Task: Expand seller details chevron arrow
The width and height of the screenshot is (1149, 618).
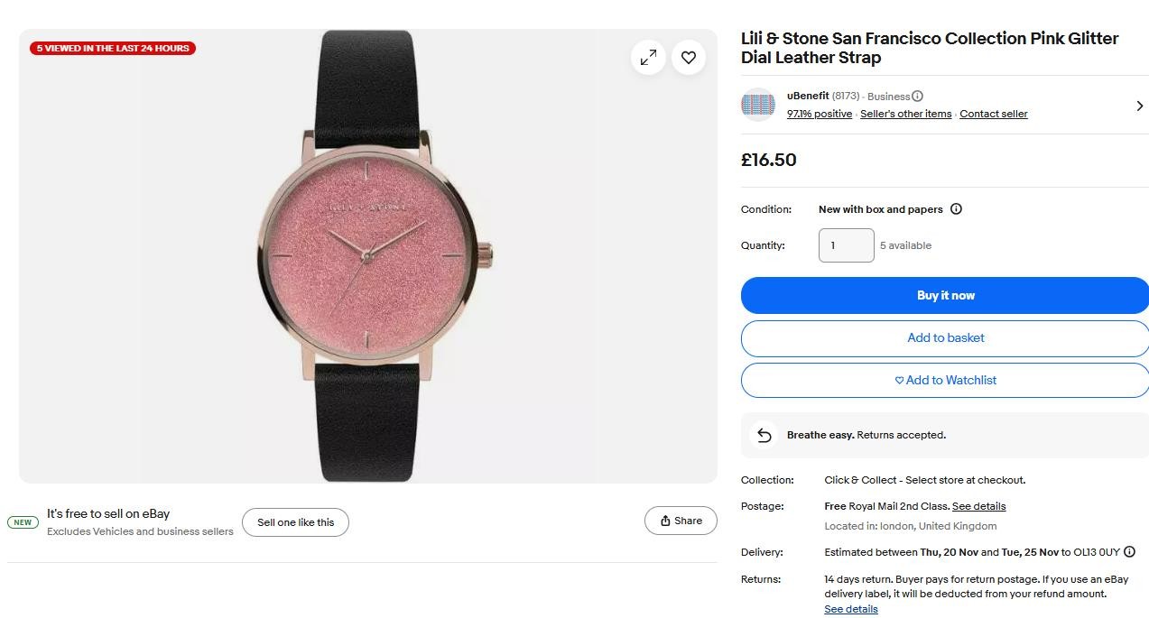Action: (x=1139, y=106)
